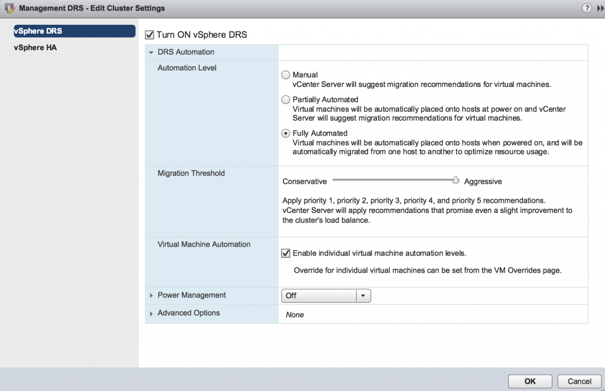This screenshot has width=605, height=391.
Task: Select the Manual automation level
Action: (286, 75)
